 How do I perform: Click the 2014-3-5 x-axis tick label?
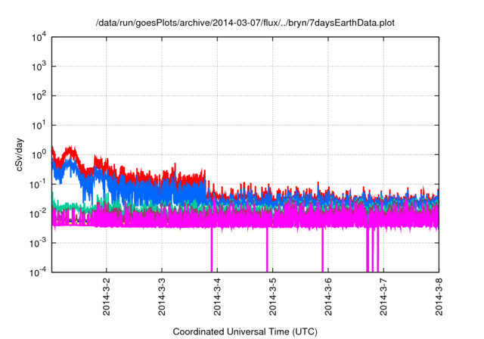click(272, 297)
